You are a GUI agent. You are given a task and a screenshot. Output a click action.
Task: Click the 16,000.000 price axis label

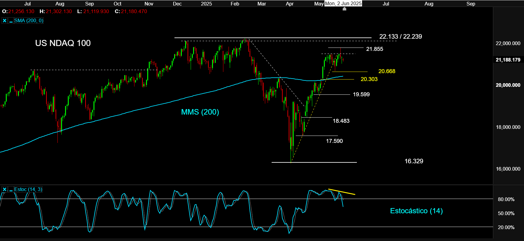point(508,169)
